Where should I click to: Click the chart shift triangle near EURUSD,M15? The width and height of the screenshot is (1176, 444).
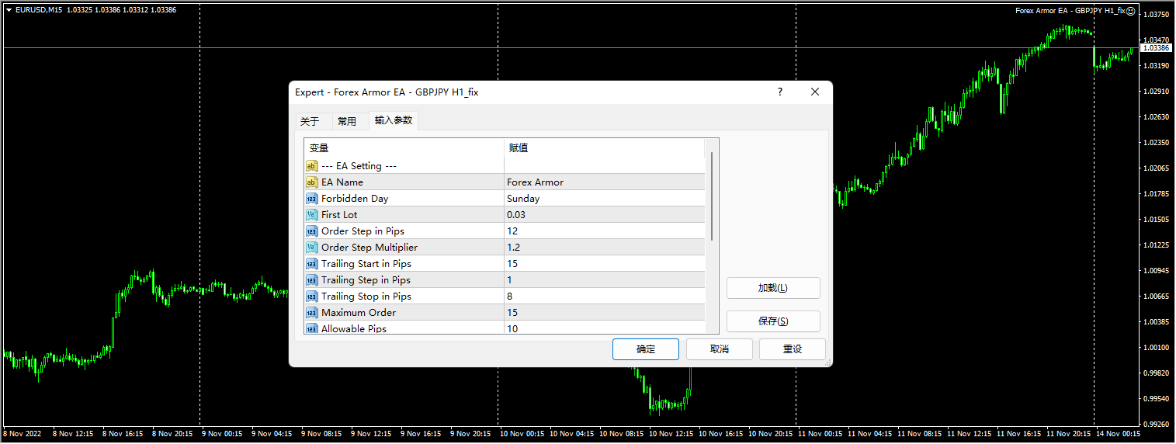[x=9, y=10]
